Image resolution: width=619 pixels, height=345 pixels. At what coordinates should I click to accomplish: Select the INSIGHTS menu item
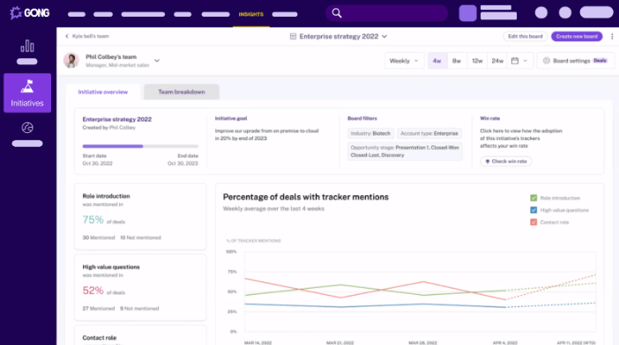coord(250,14)
